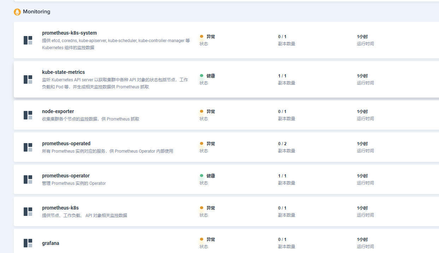Click 异常 status text for prometheus-operated
The width and height of the screenshot is (439, 253).
[211, 144]
